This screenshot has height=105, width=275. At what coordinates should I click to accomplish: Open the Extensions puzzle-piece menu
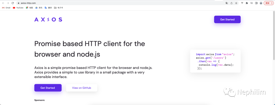247,3
